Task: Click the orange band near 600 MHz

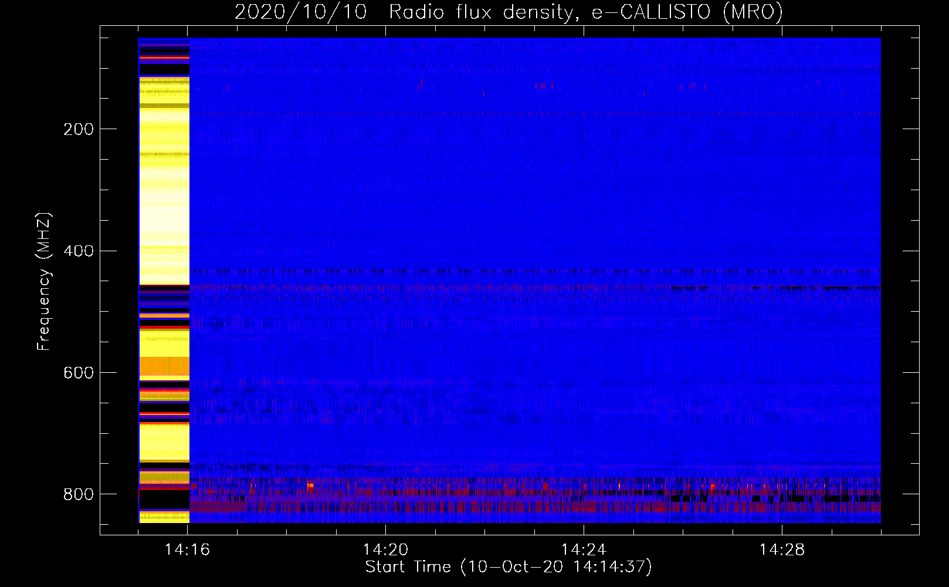Action: (164, 366)
